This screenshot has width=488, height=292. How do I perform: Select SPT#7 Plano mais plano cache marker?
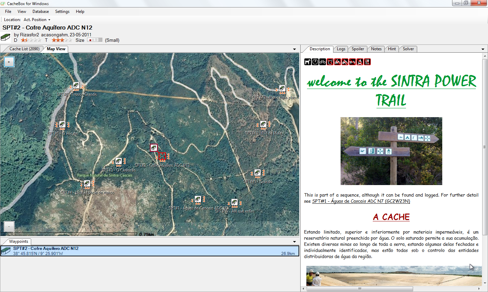pos(282,89)
